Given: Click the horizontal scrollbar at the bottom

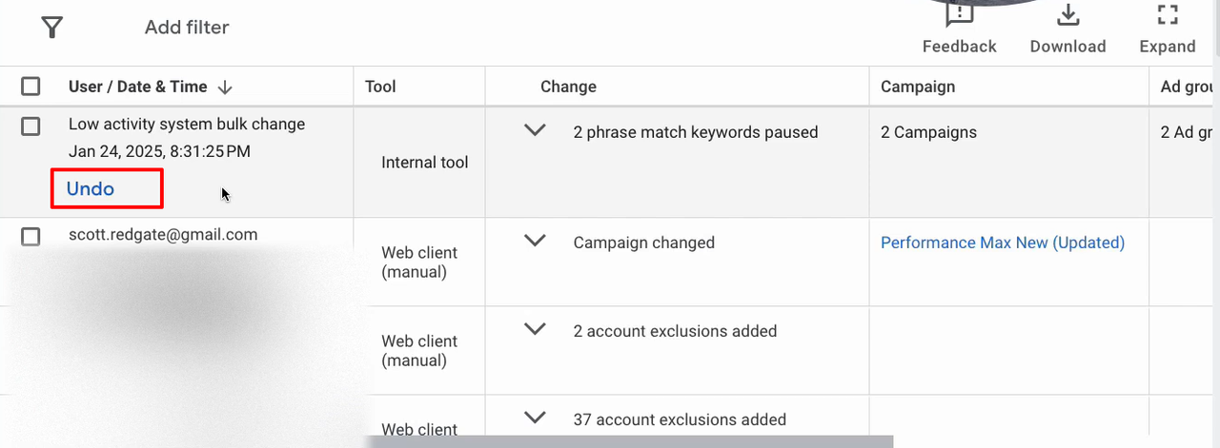Looking at the screenshot, I should coord(629,441).
